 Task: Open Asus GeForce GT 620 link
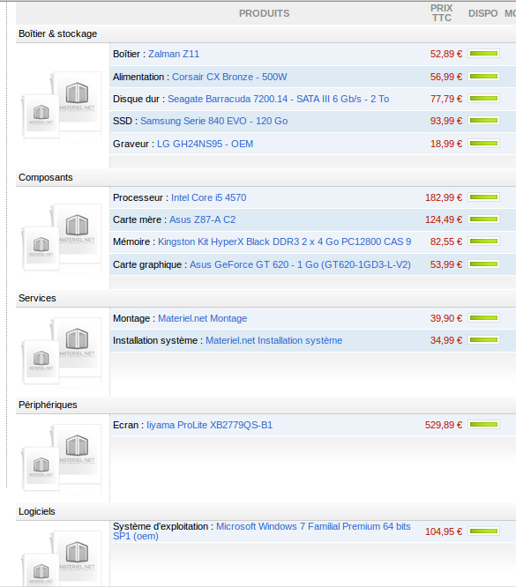click(x=300, y=264)
